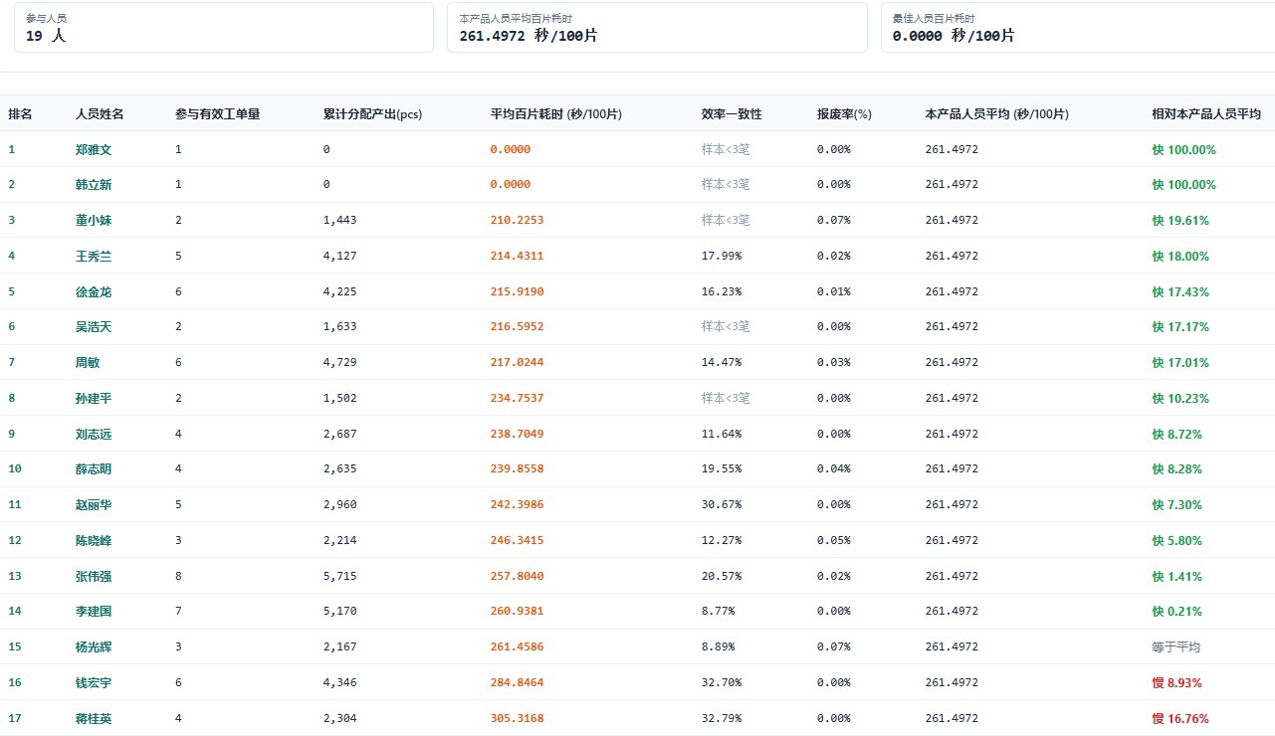Choose the name "周敏"
This screenshot has width=1275, height=736.
(88, 363)
